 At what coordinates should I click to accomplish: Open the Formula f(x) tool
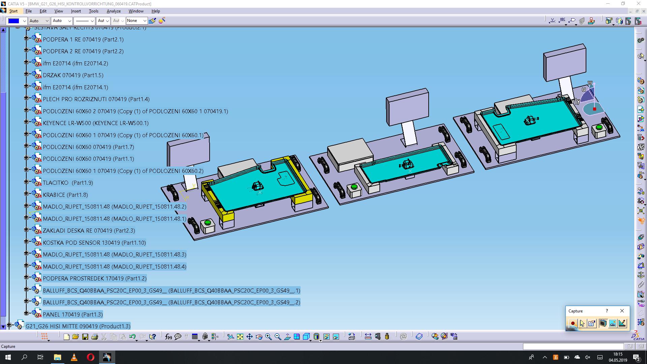168,336
